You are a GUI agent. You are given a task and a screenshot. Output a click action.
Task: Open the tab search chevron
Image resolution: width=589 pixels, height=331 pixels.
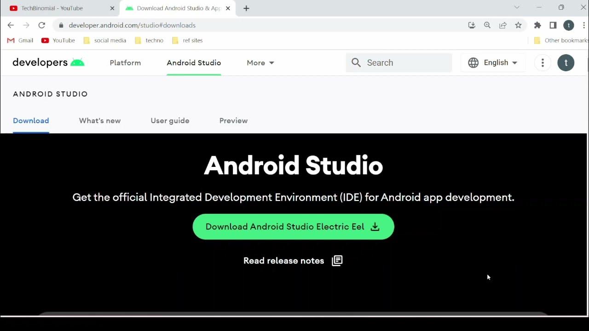point(517,7)
